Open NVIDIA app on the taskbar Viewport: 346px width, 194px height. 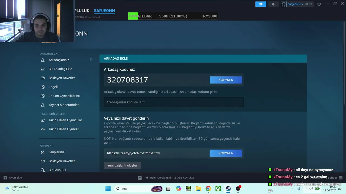188,189
